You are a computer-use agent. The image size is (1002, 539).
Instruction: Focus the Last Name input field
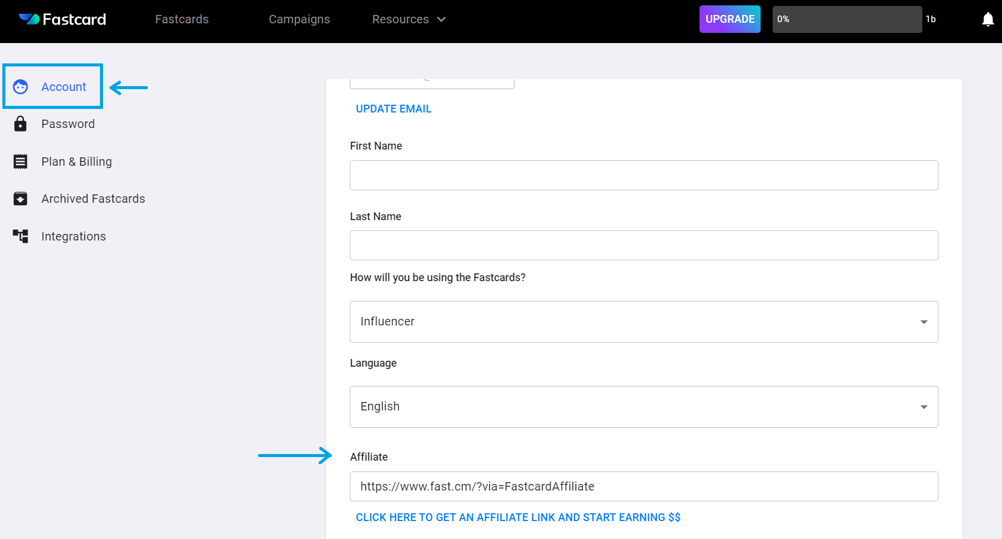click(x=644, y=245)
